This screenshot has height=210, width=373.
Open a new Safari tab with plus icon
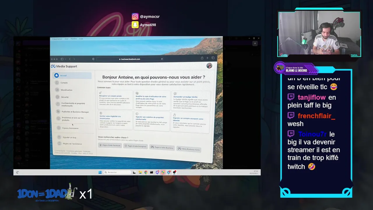[207, 58]
